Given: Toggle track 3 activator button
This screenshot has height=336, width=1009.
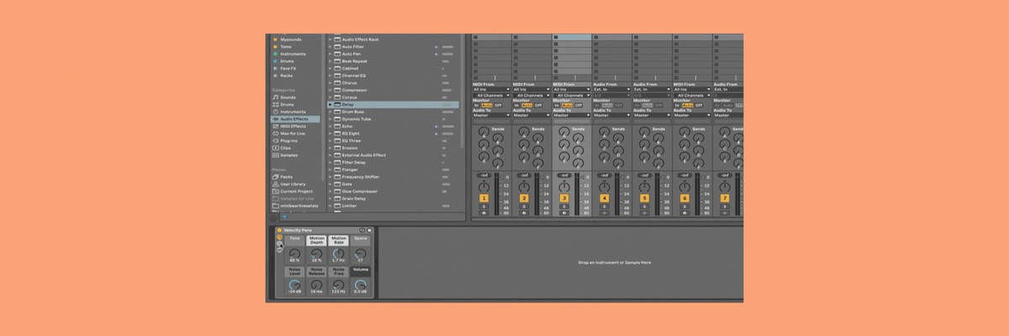Looking at the screenshot, I should (x=564, y=198).
